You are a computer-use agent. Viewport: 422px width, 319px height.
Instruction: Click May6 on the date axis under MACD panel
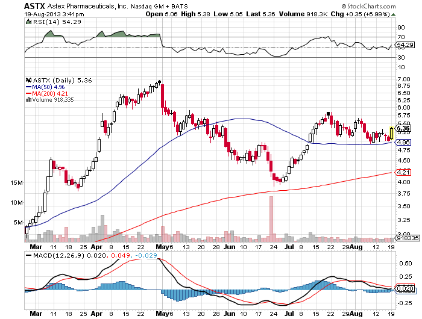[x=165, y=314]
